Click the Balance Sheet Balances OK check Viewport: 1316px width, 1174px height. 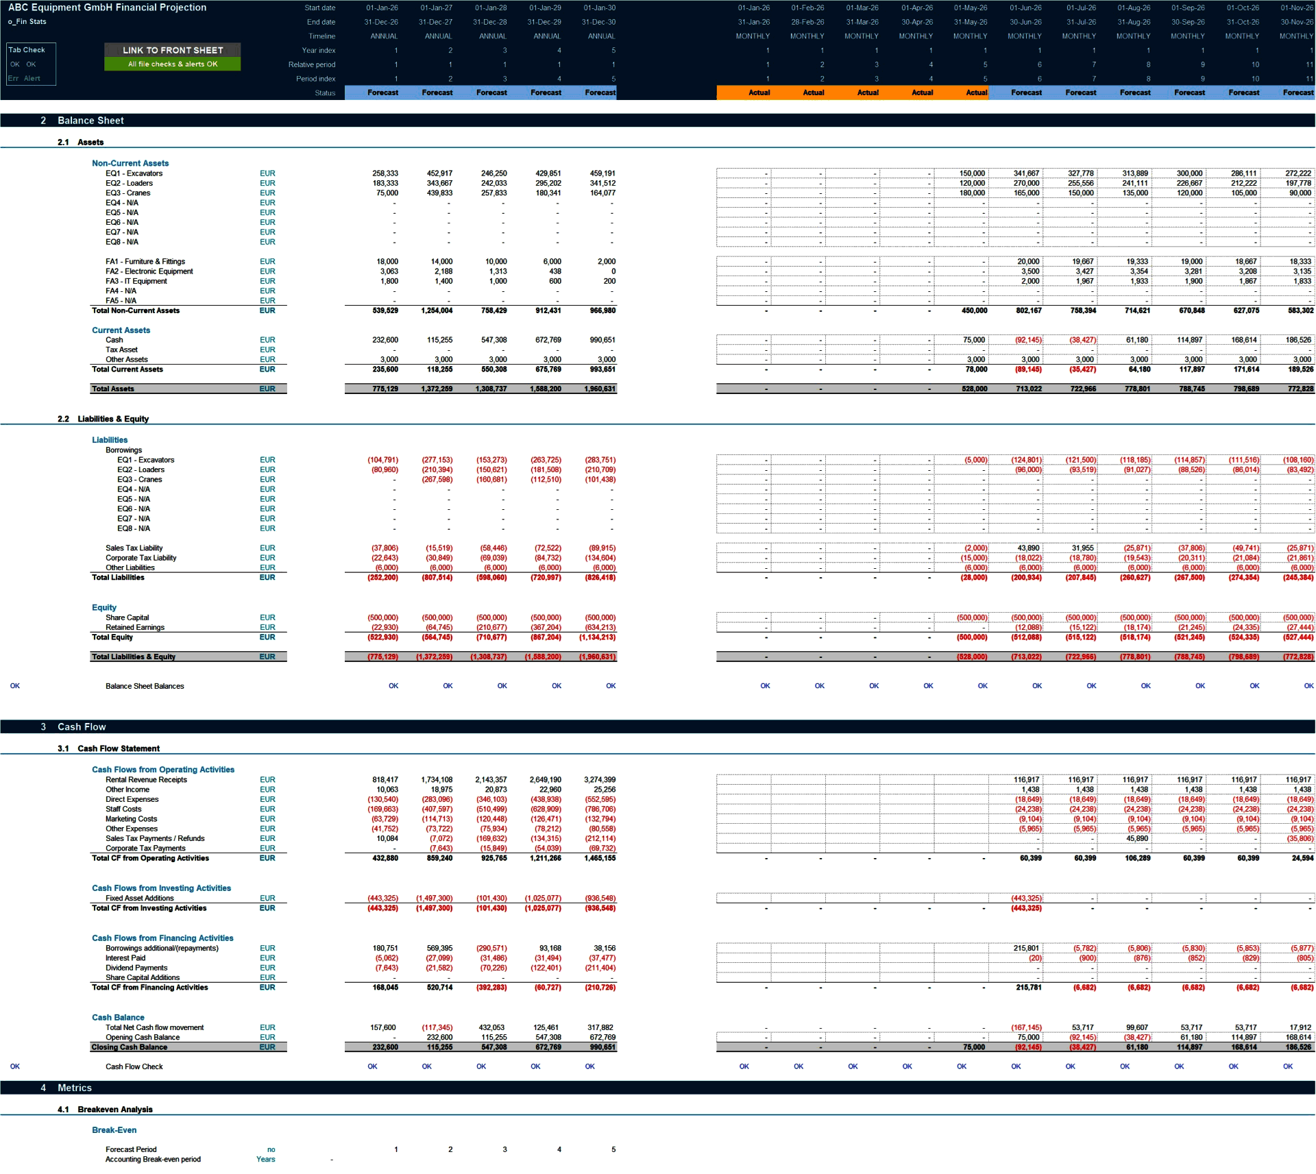(15, 685)
